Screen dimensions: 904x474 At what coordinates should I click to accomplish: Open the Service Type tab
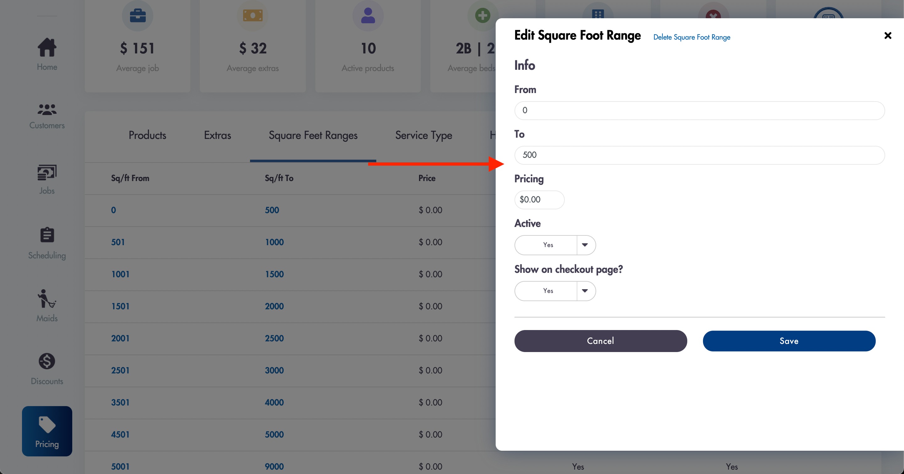coord(424,135)
